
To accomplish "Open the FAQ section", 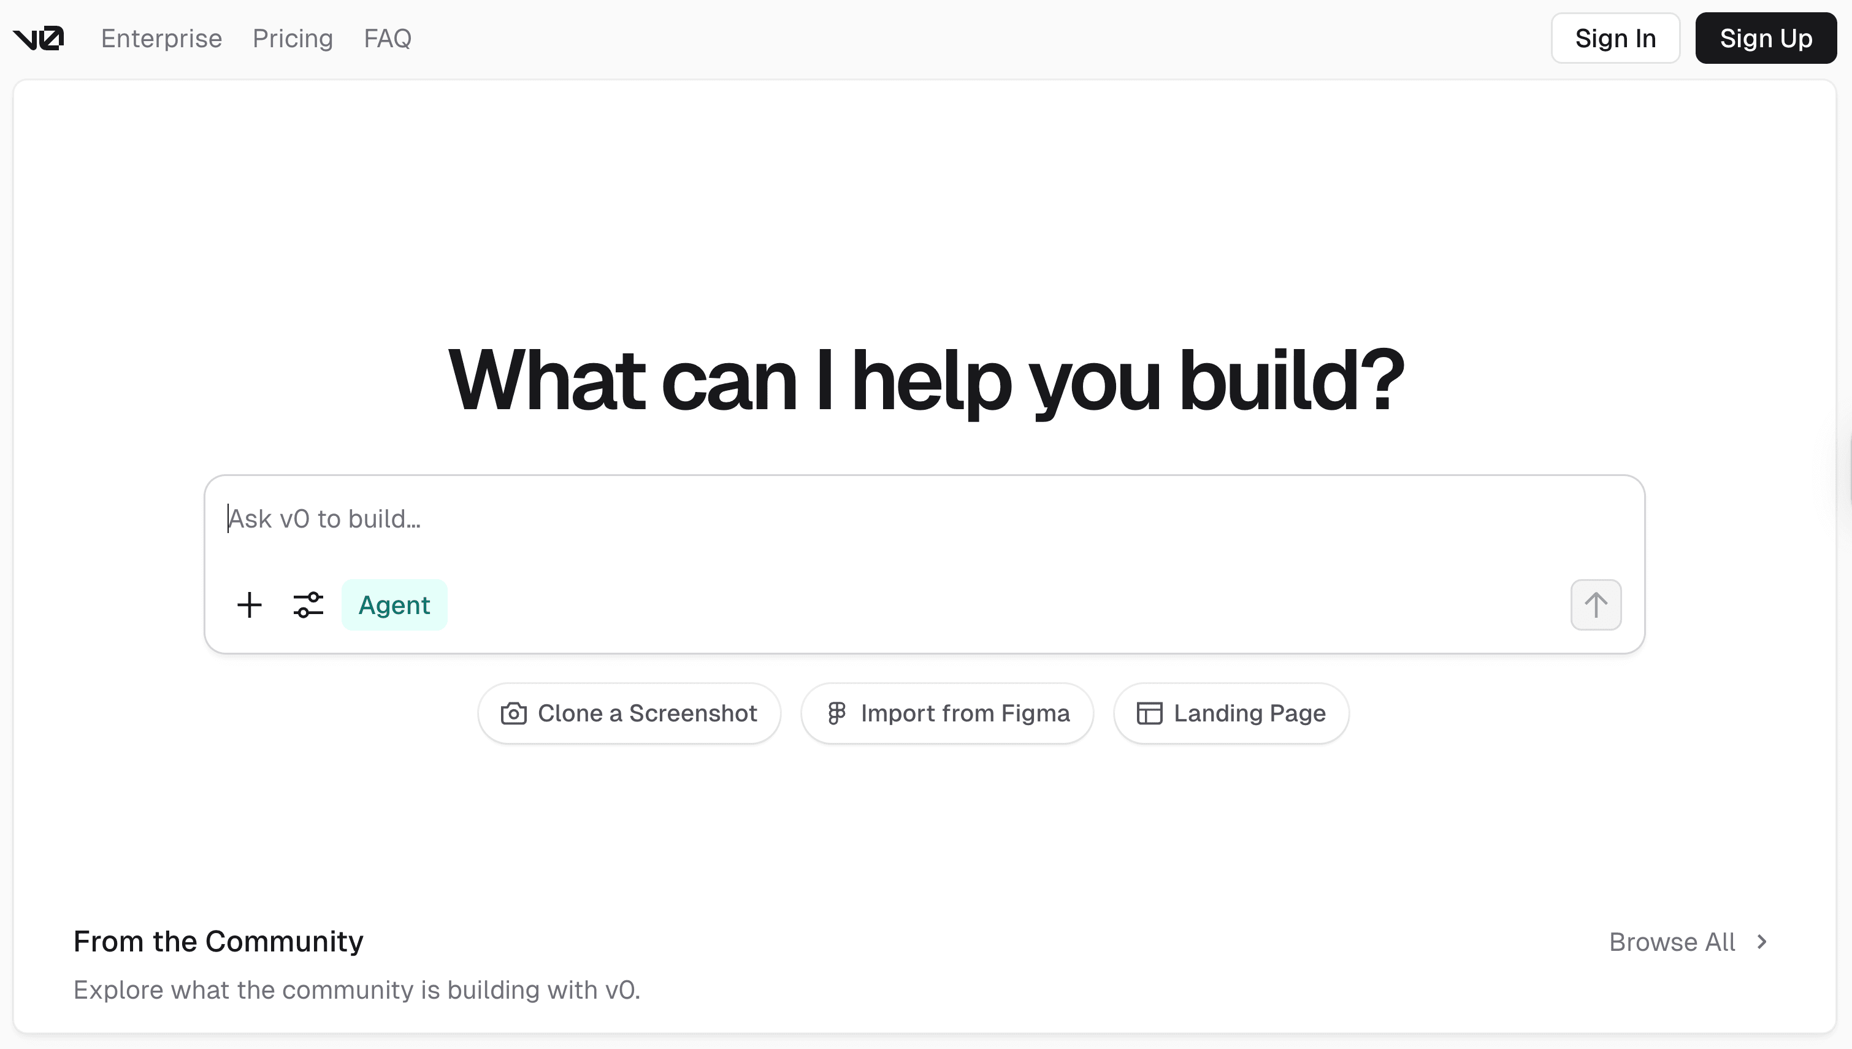I will click(x=388, y=38).
